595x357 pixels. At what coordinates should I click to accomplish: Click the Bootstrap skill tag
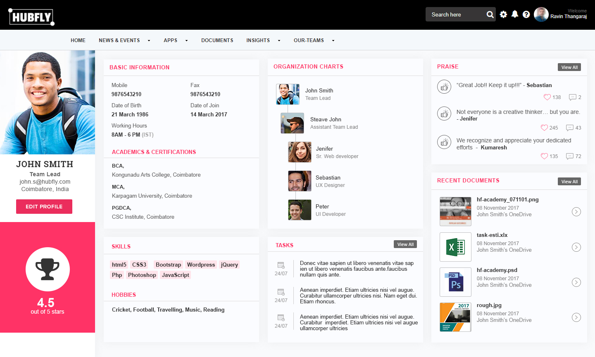click(x=168, y=265)
